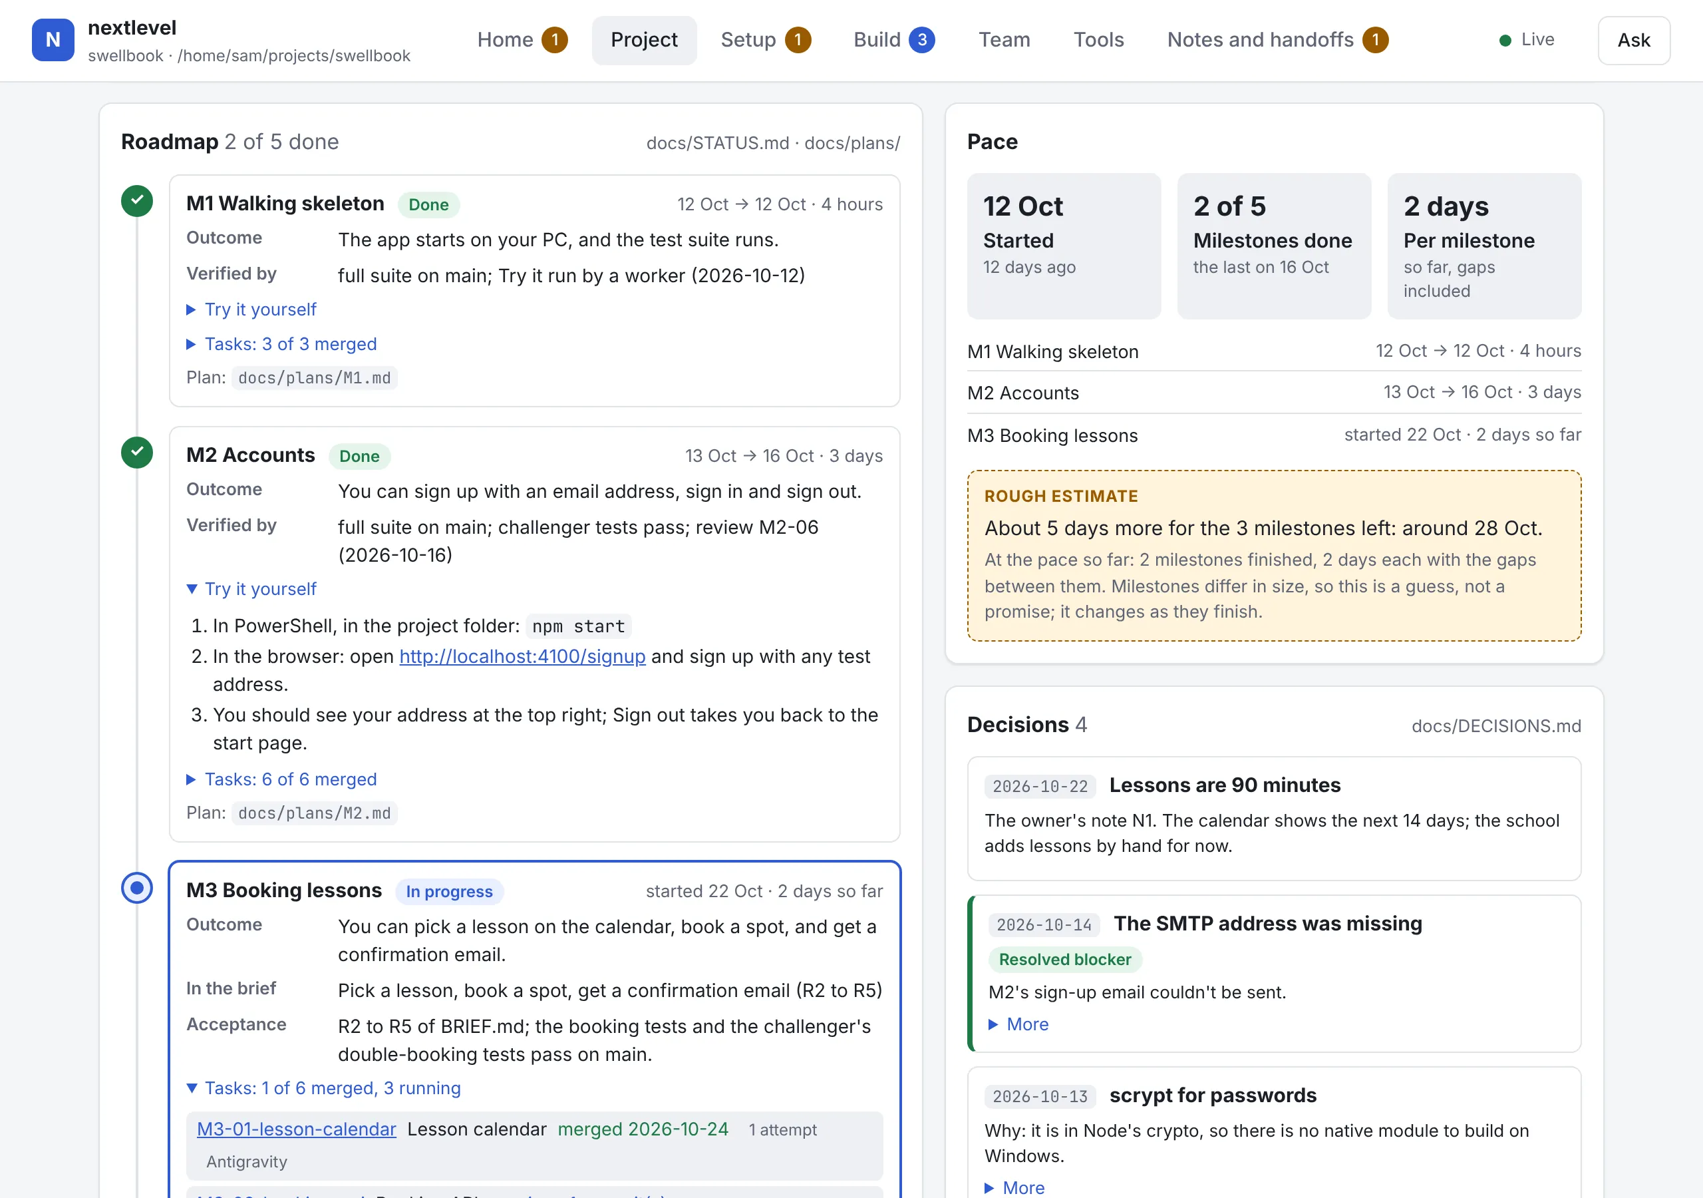This screenshot has height=1198, width=1703.
Task: Open the Build tab
Action: tap(894, 40)
